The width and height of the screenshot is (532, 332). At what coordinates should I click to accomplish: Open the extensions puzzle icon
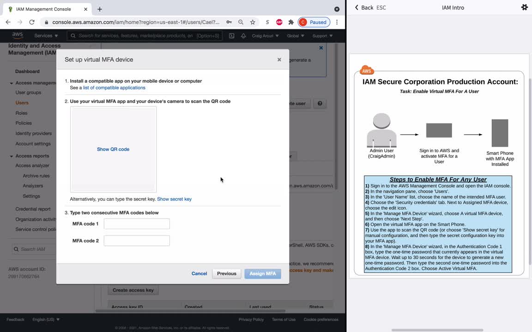click(x=291, y=22)
